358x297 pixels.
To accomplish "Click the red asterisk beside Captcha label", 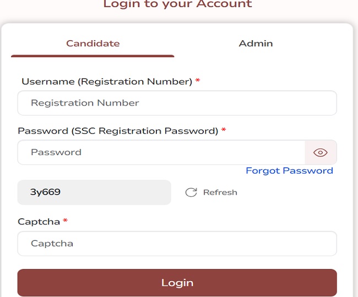I will point(66,222).
